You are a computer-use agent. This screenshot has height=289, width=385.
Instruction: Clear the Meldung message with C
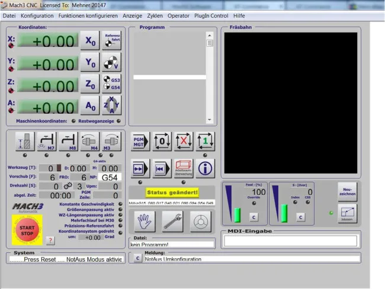point(138,258)
